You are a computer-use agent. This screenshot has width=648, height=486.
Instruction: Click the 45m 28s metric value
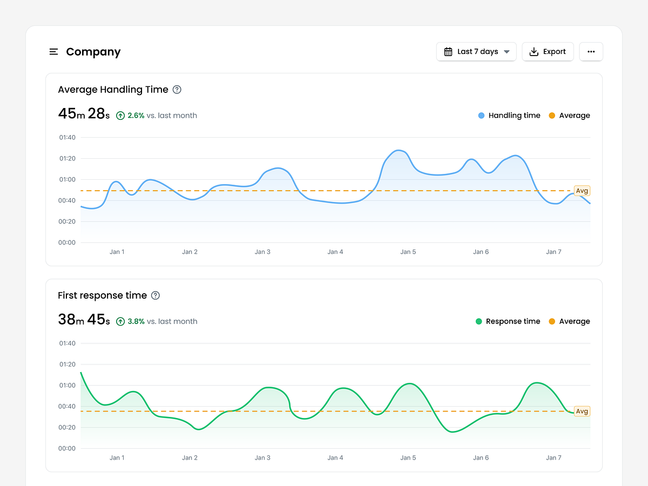pos(84,113)
